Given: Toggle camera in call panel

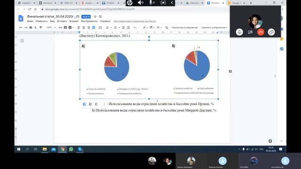Looking at the screenshot, I should 250,32.
